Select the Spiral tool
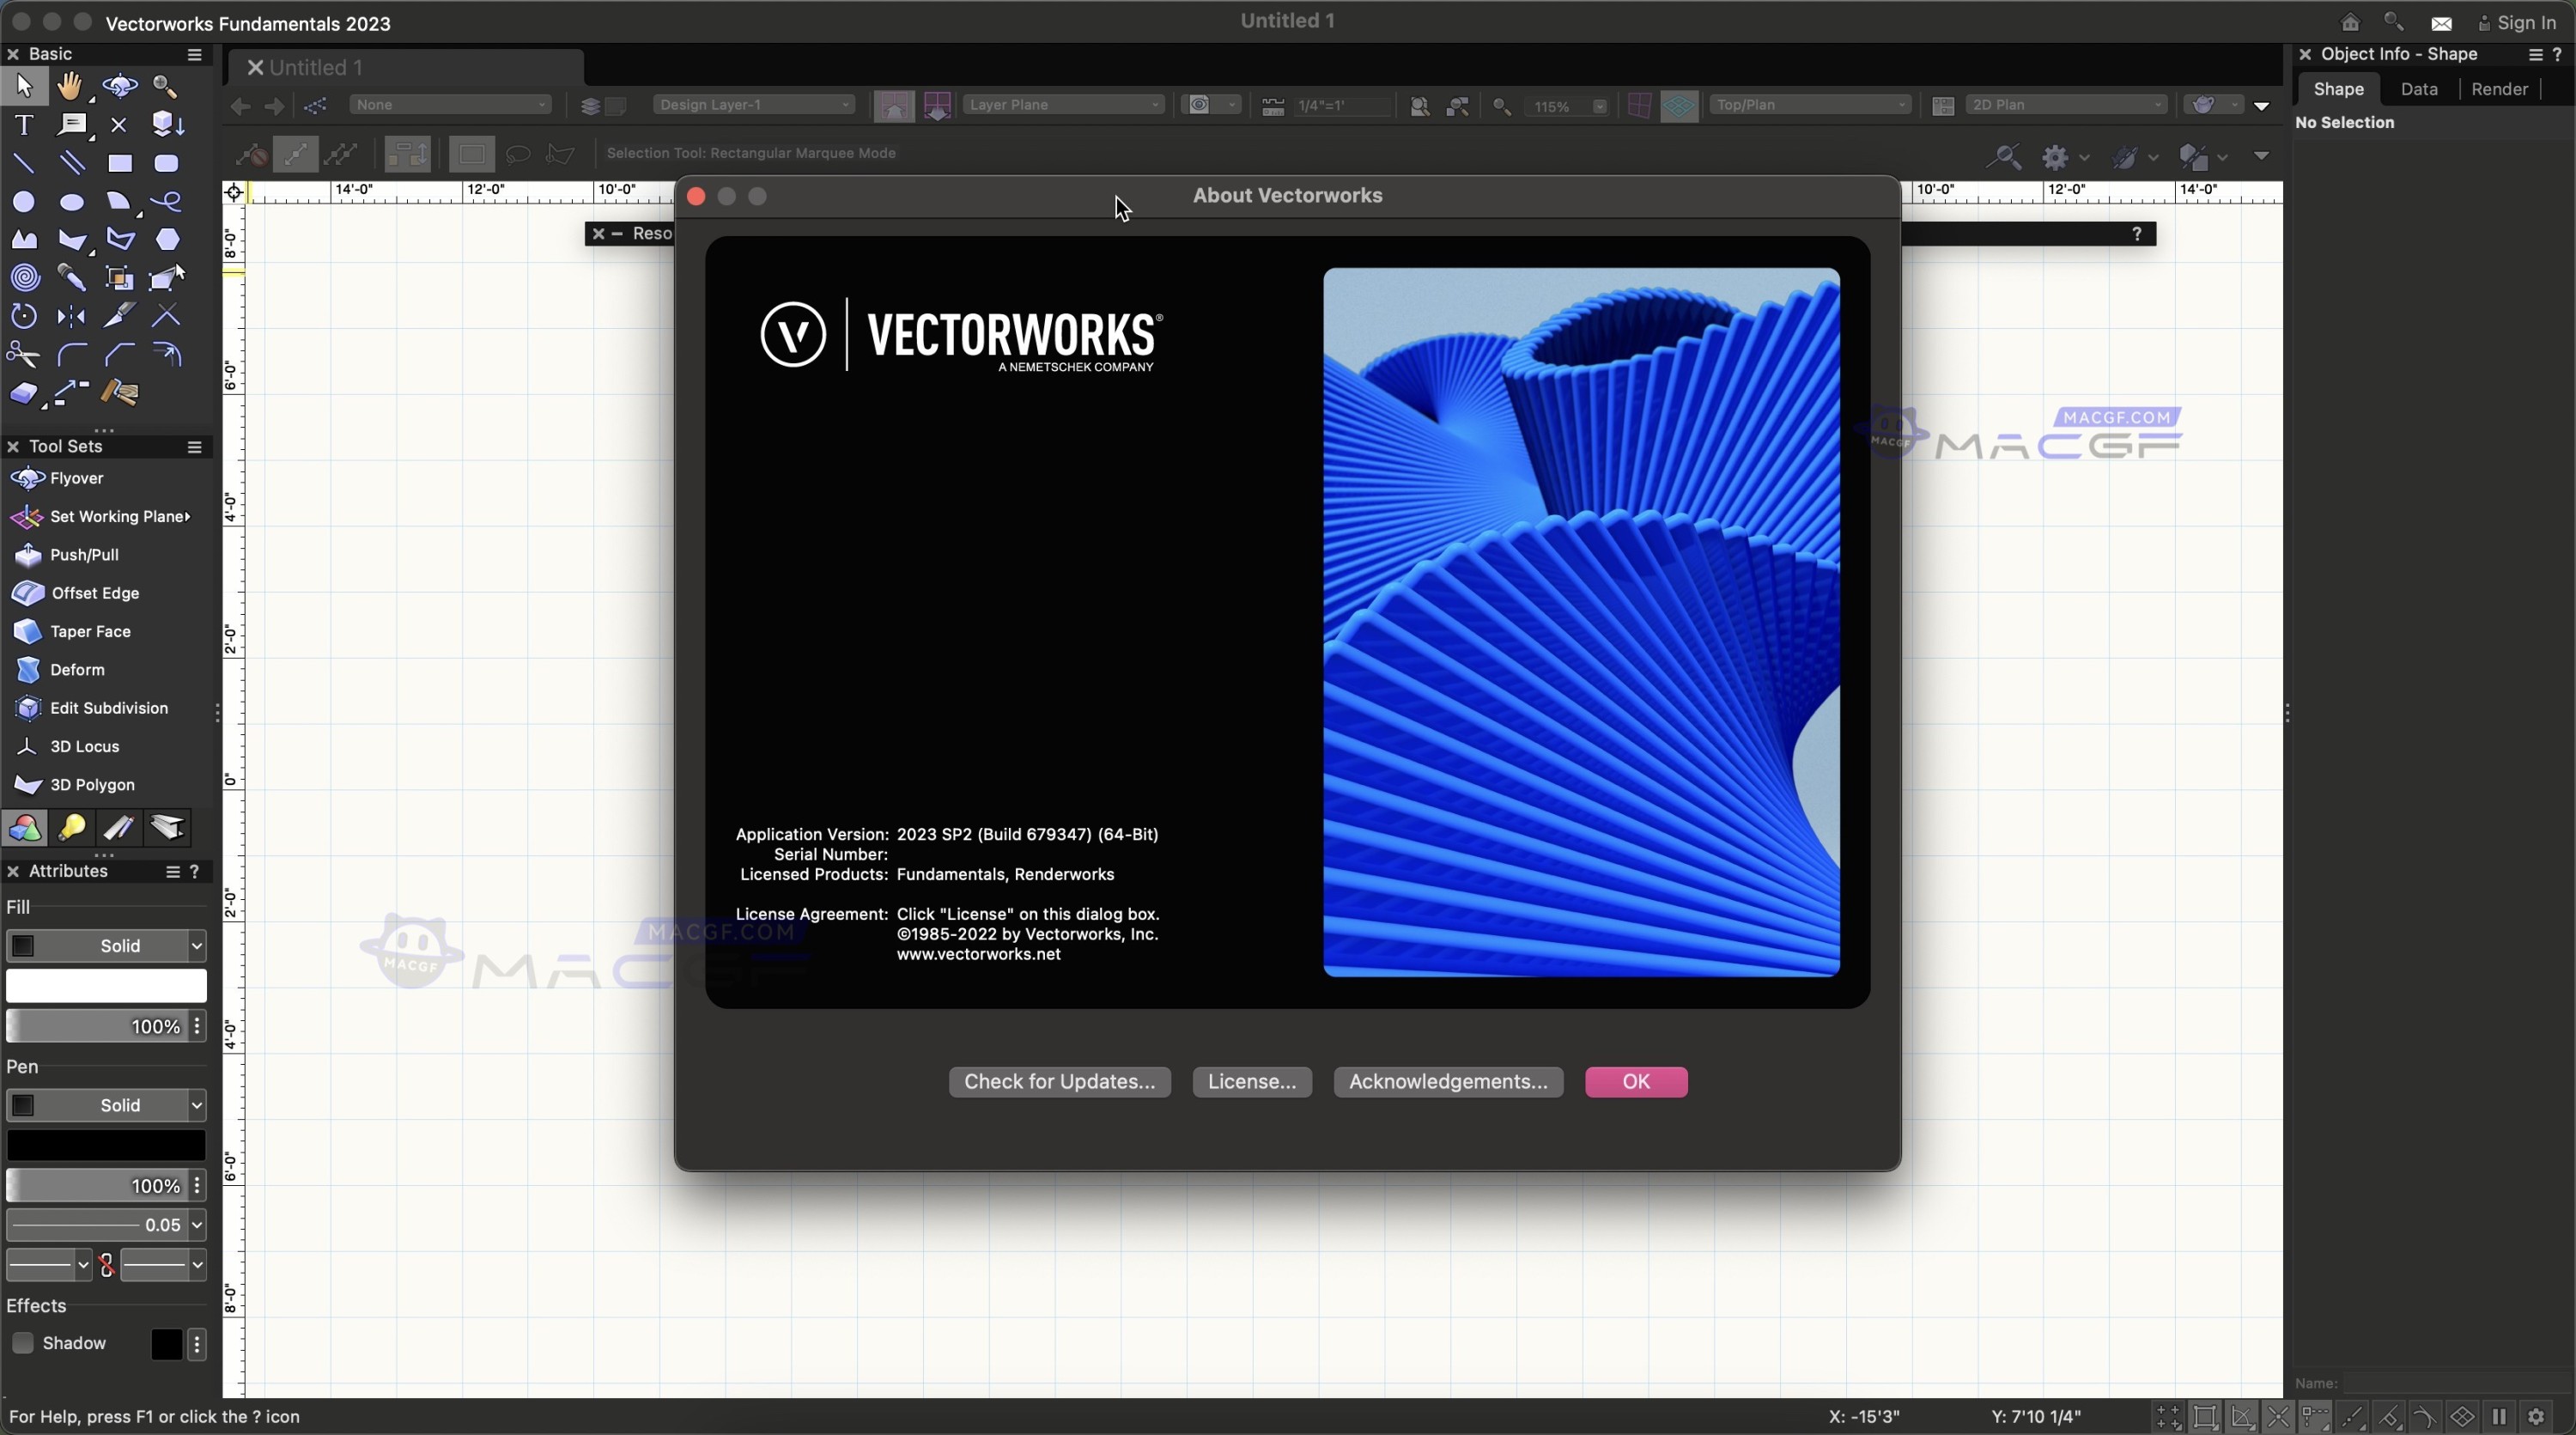The width and height of the screenshot is (2576, 1435). tap(22, 277)
